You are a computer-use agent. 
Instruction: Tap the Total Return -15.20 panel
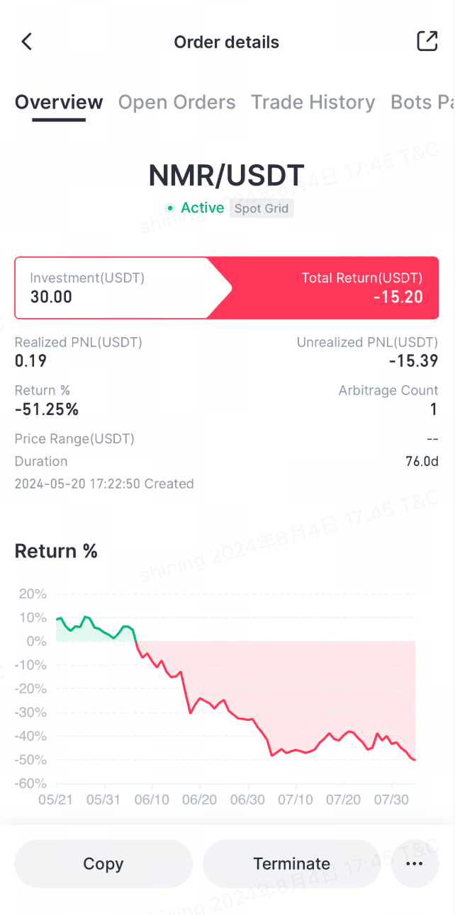tap(340, 288)
